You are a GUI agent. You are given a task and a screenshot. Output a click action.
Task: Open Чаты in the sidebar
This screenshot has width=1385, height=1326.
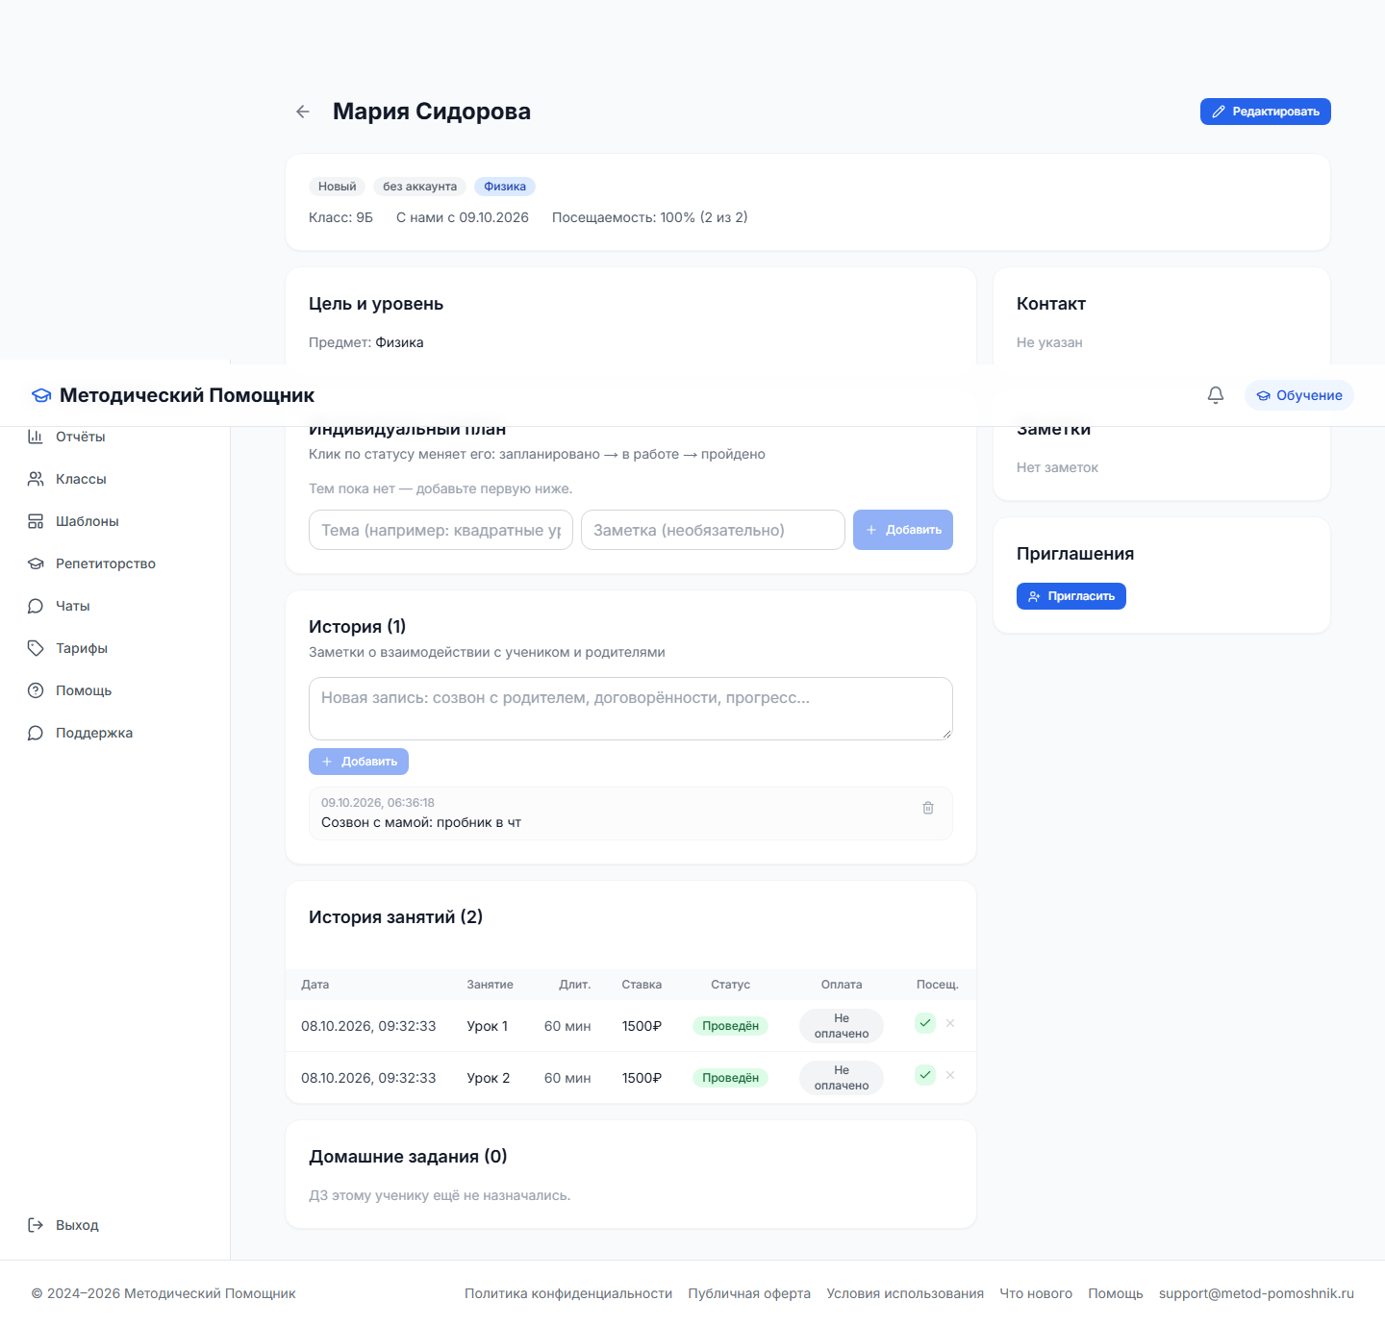(x=115, y=606)
